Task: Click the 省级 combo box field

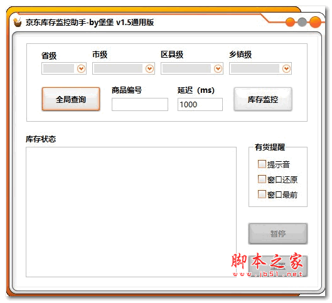Action: pos(64,68)
